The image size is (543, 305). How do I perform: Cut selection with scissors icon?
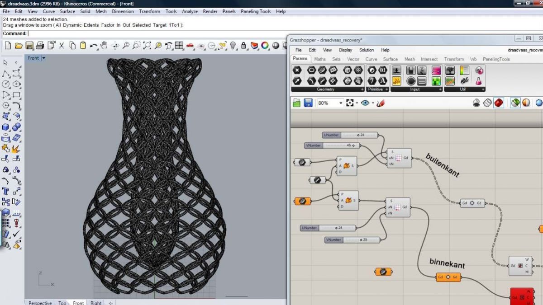(x=62, y=46)
